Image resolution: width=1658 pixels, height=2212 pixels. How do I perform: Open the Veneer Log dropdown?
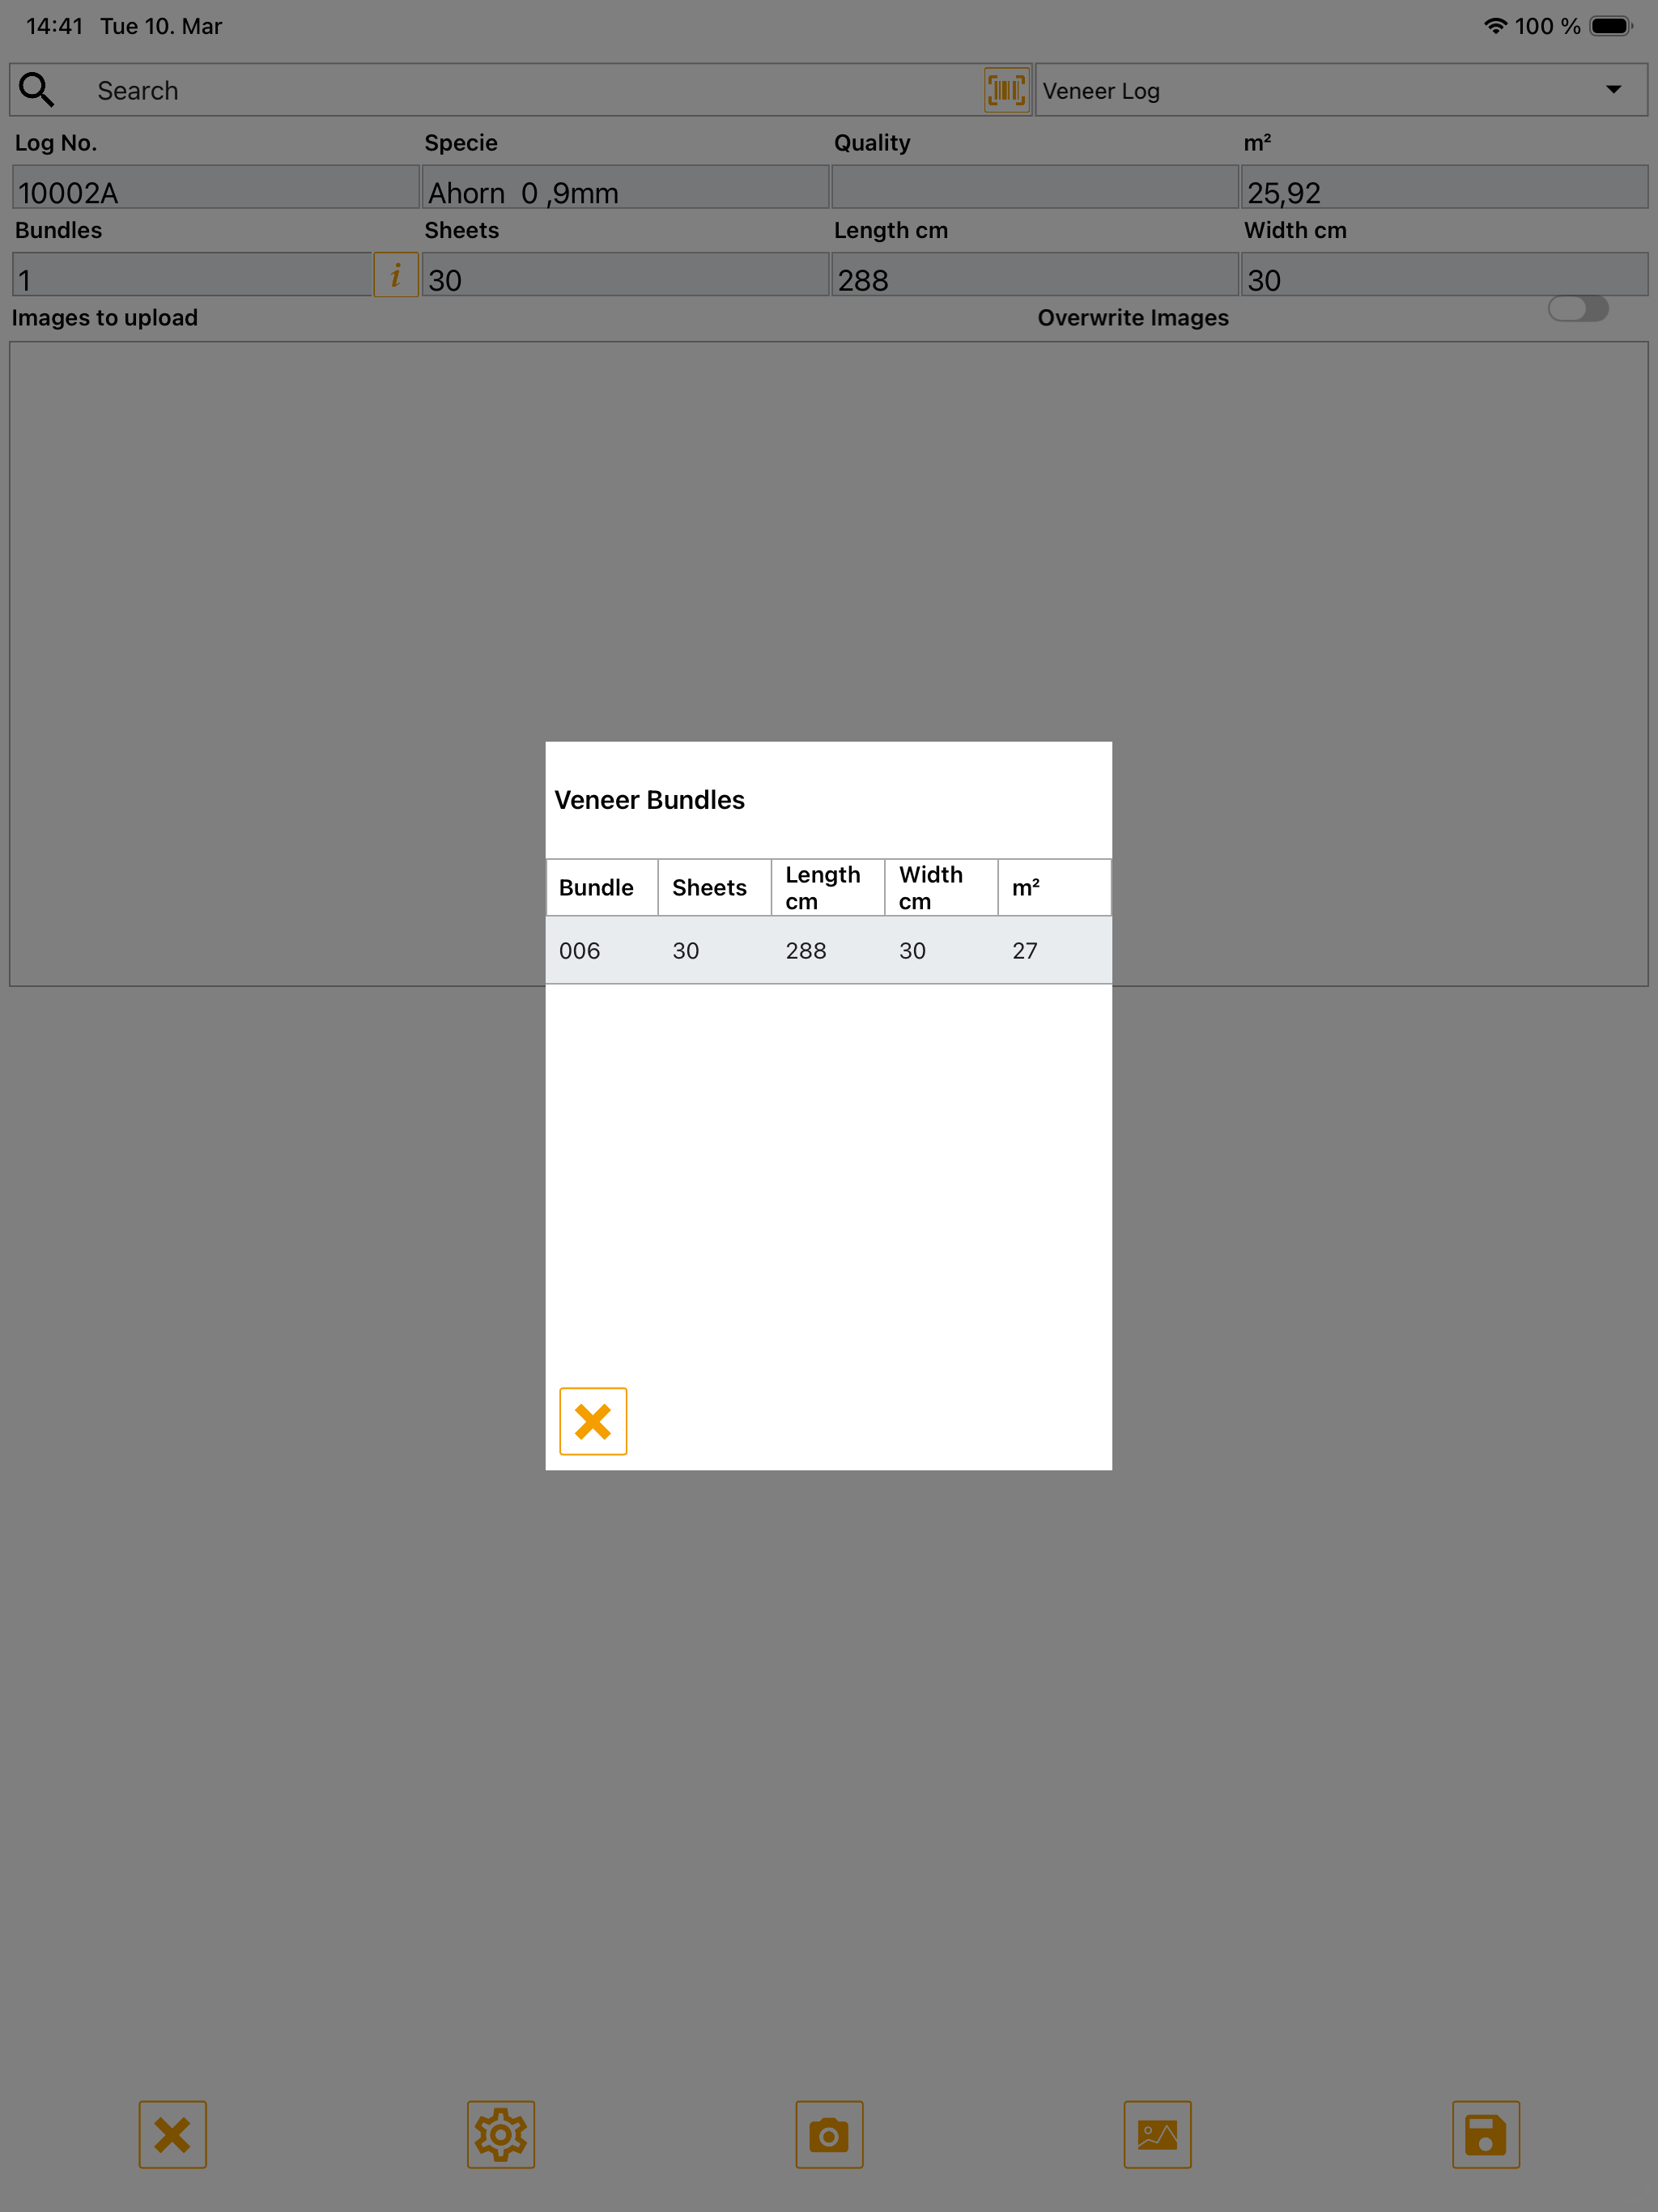coord(1341,90)
